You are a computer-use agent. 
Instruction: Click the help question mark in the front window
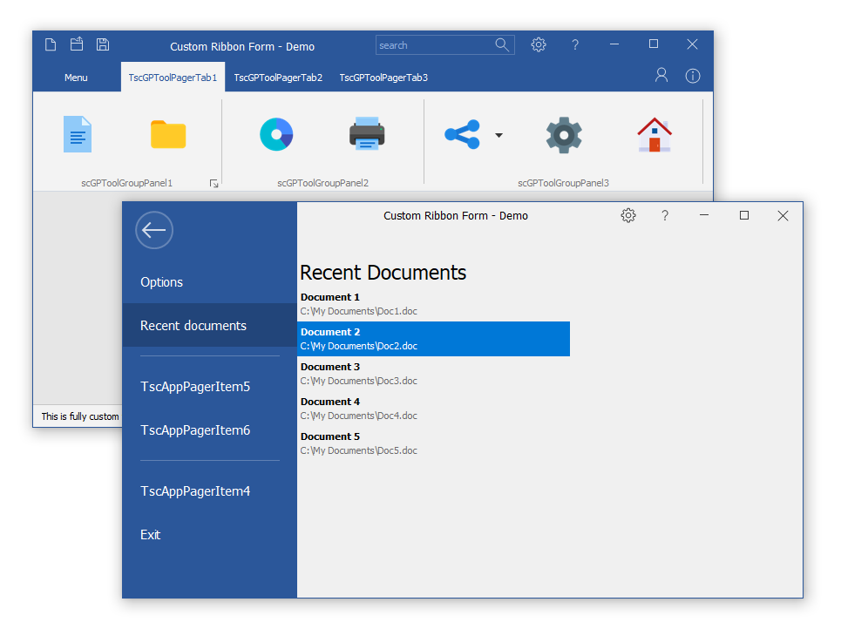pyautogui.click(x=665, y=215)
